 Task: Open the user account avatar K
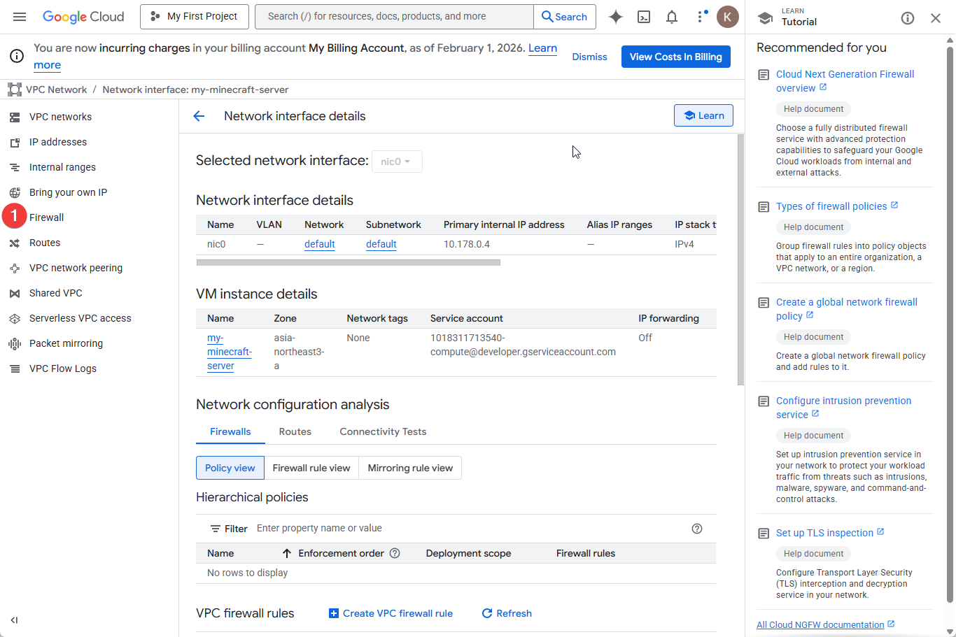click(728, 17)
